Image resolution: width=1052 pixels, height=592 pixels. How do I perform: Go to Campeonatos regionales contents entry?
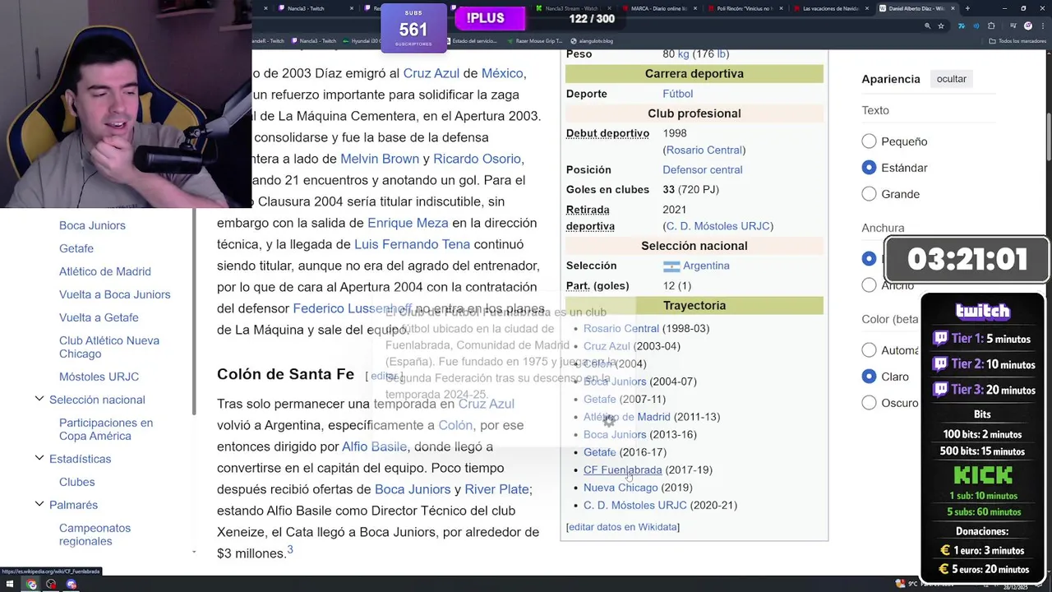pyautogui.click(x=95, y=534)
